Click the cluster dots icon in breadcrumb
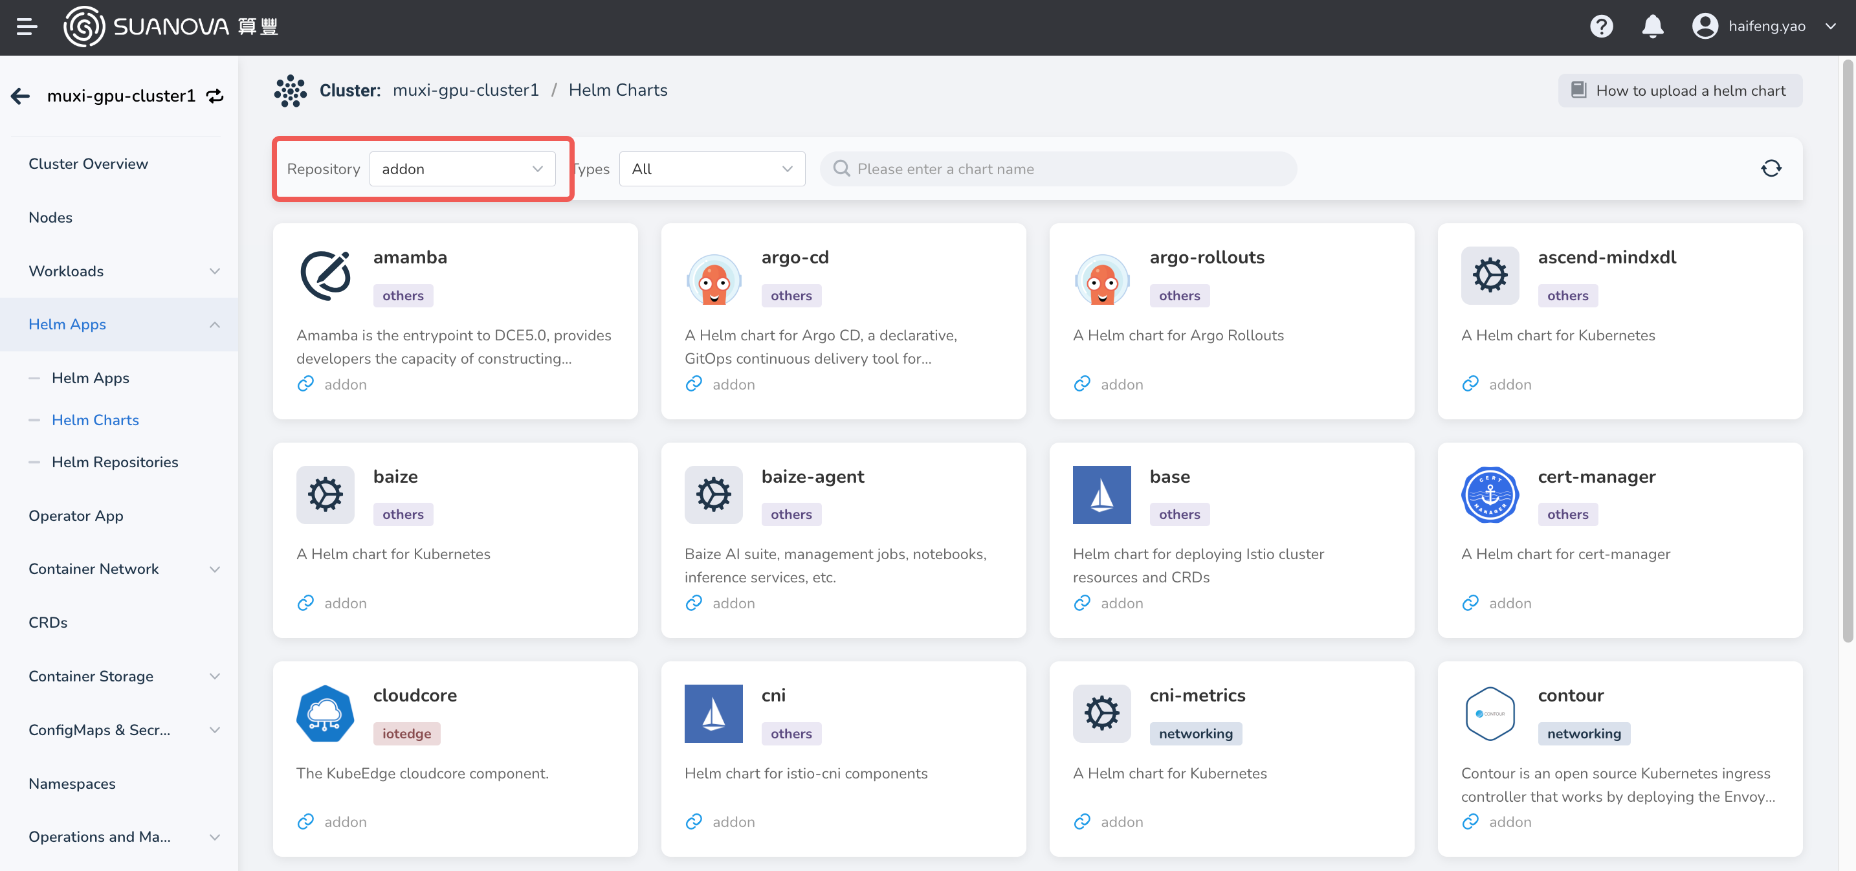Screen dimensions: 1856x871 290,91
